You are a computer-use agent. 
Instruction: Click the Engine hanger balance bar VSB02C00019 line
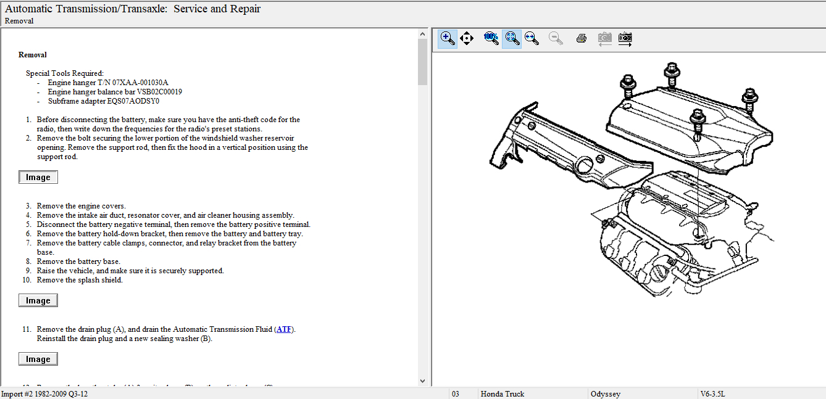pos(115,92)
